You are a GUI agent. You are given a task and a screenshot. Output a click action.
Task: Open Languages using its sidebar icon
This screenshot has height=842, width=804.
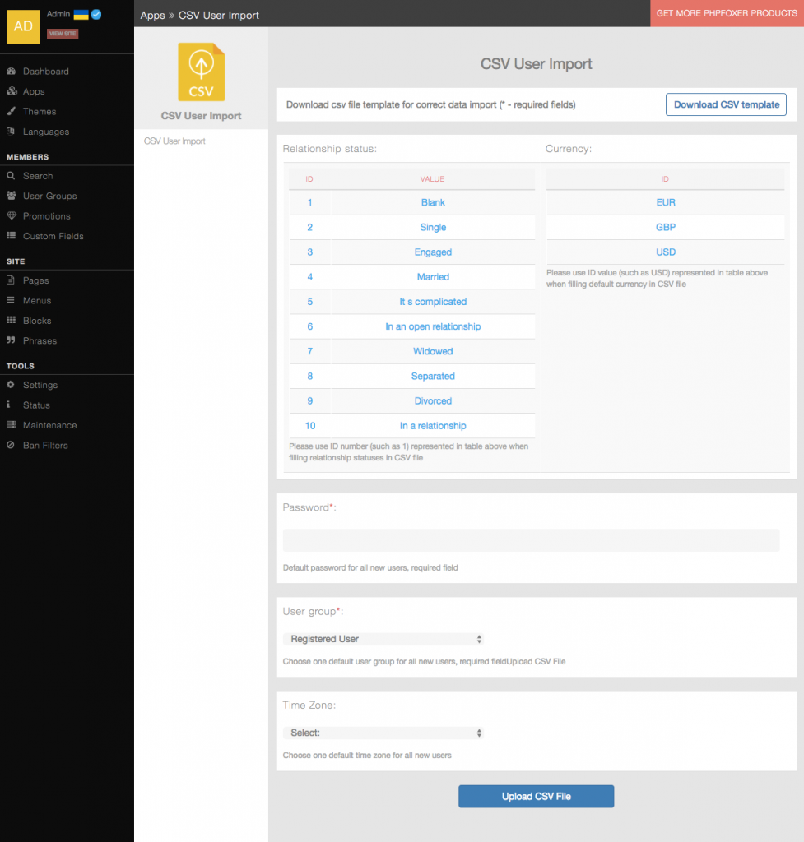coord(10,132)
